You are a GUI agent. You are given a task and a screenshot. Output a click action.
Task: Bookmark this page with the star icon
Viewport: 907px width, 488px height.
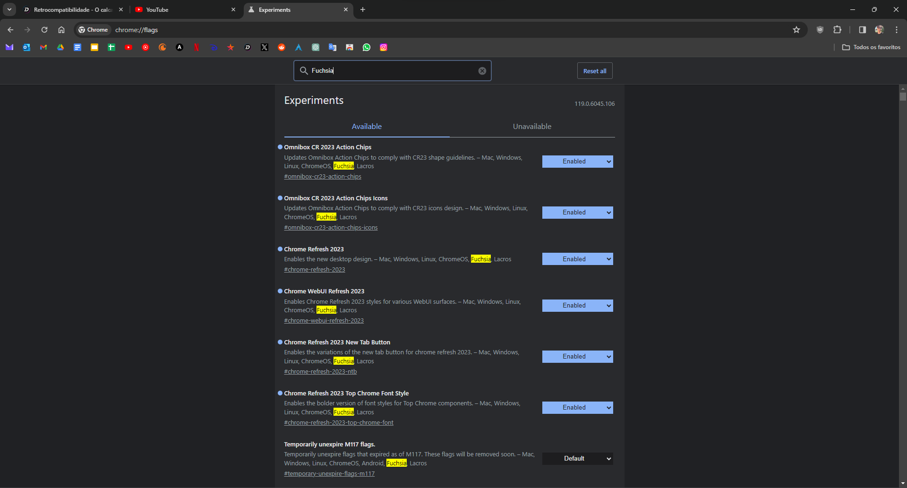[796, 30]
